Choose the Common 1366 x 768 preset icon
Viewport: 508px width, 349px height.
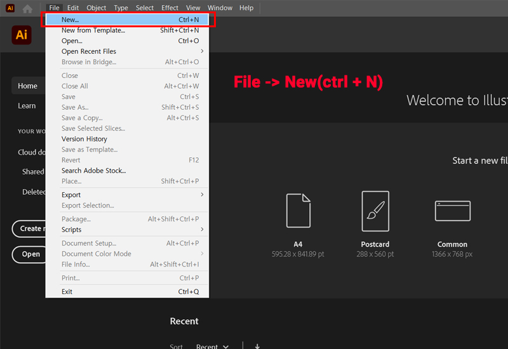[x=453, y=211]
